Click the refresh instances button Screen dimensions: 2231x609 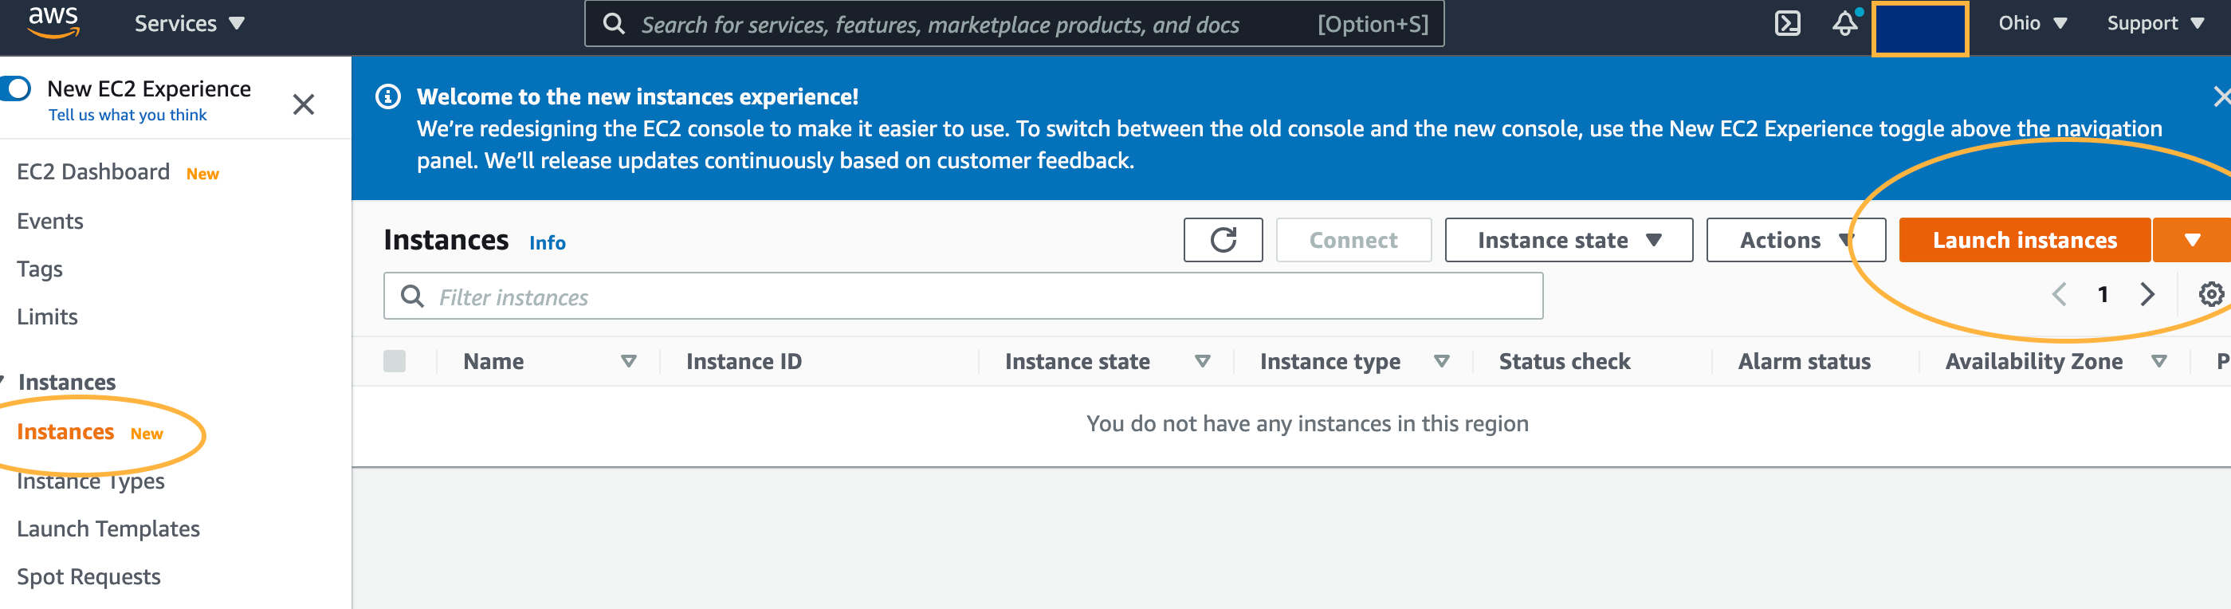coord(1223,240)
